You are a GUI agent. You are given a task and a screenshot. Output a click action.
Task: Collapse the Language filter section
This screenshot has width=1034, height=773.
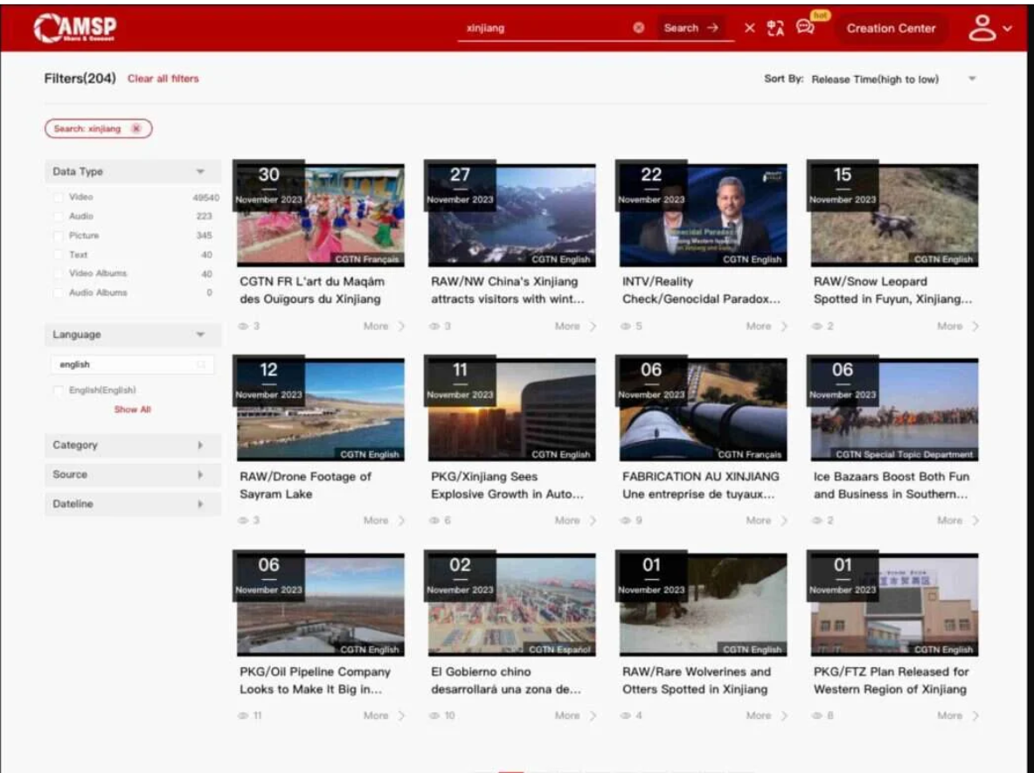pos(200,335)
